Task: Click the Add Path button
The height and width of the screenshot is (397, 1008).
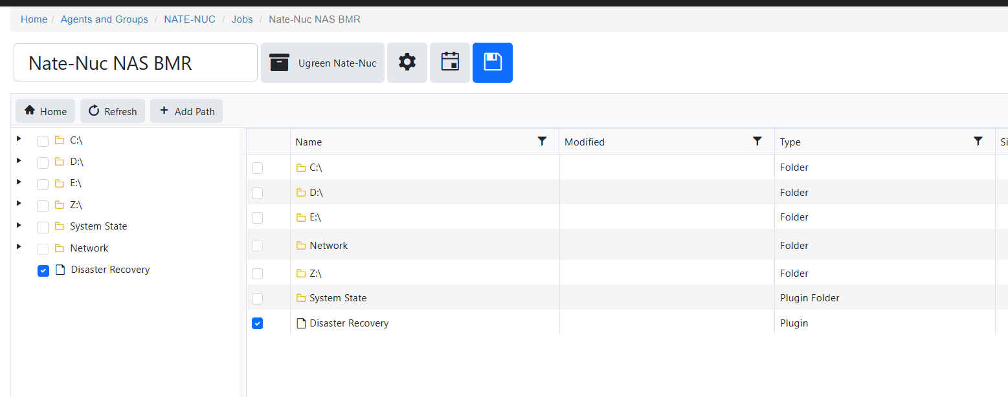Action: pyautogui.click(x=186, y=111)
